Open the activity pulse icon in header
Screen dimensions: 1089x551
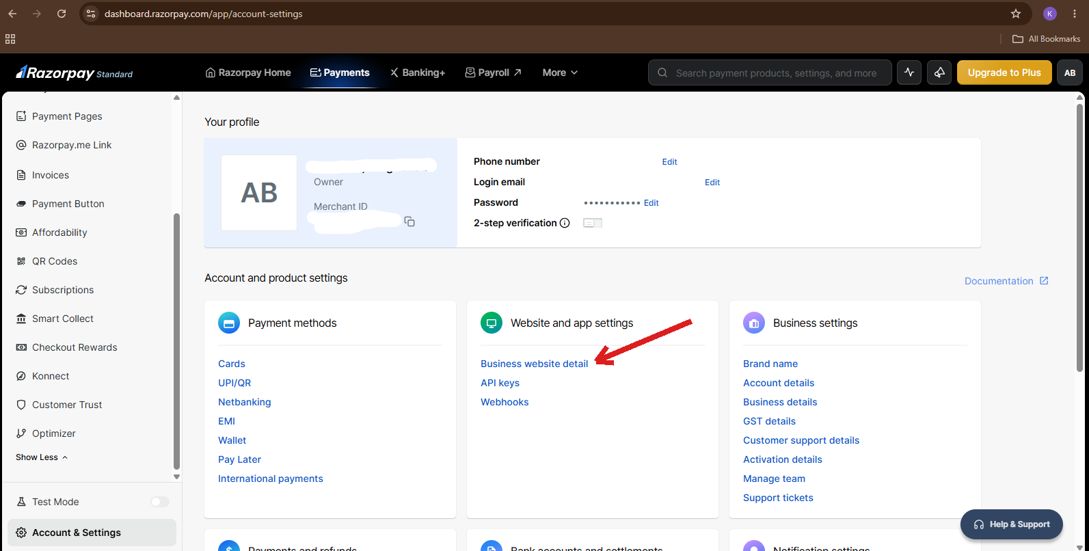click(909, 72)
